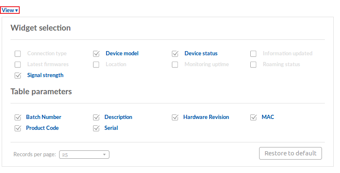Remove the Product Code column
340x173 pixels.
[x=18, y=128]
